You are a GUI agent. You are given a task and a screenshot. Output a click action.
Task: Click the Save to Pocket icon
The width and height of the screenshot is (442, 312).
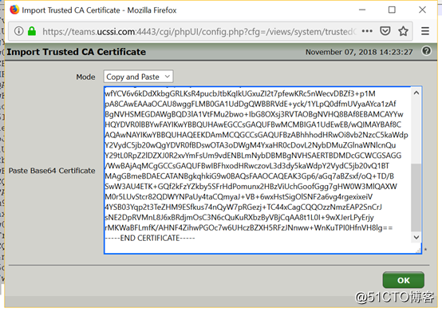[385, 30]
